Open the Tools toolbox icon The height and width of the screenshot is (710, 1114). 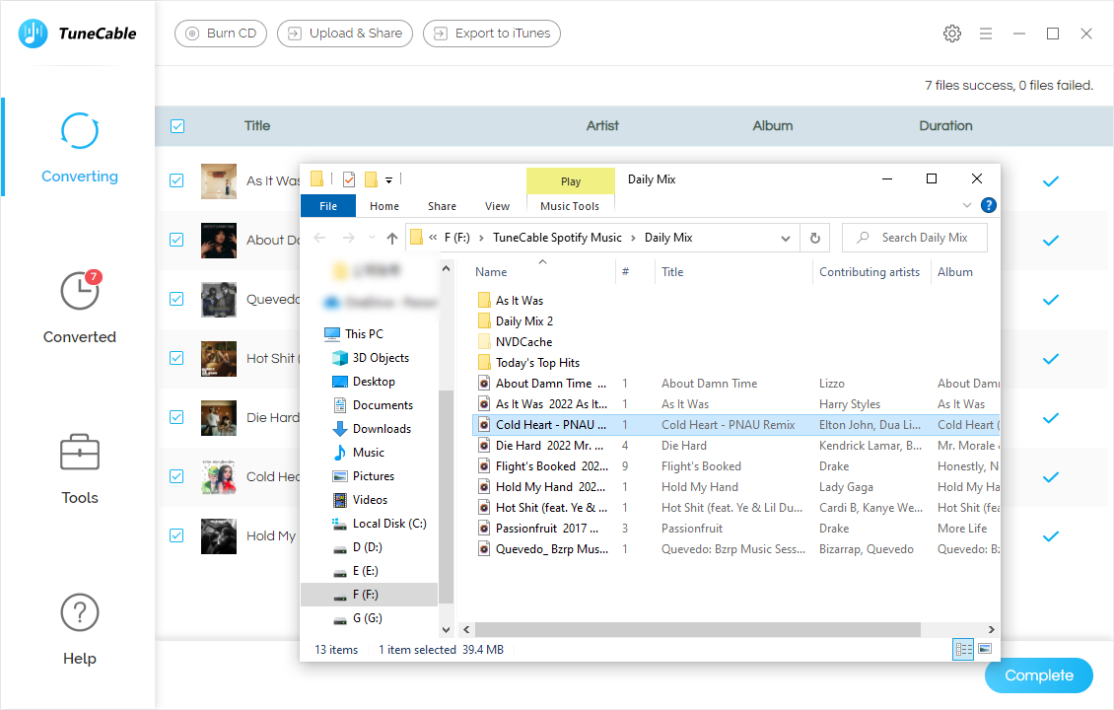point(80,452)
